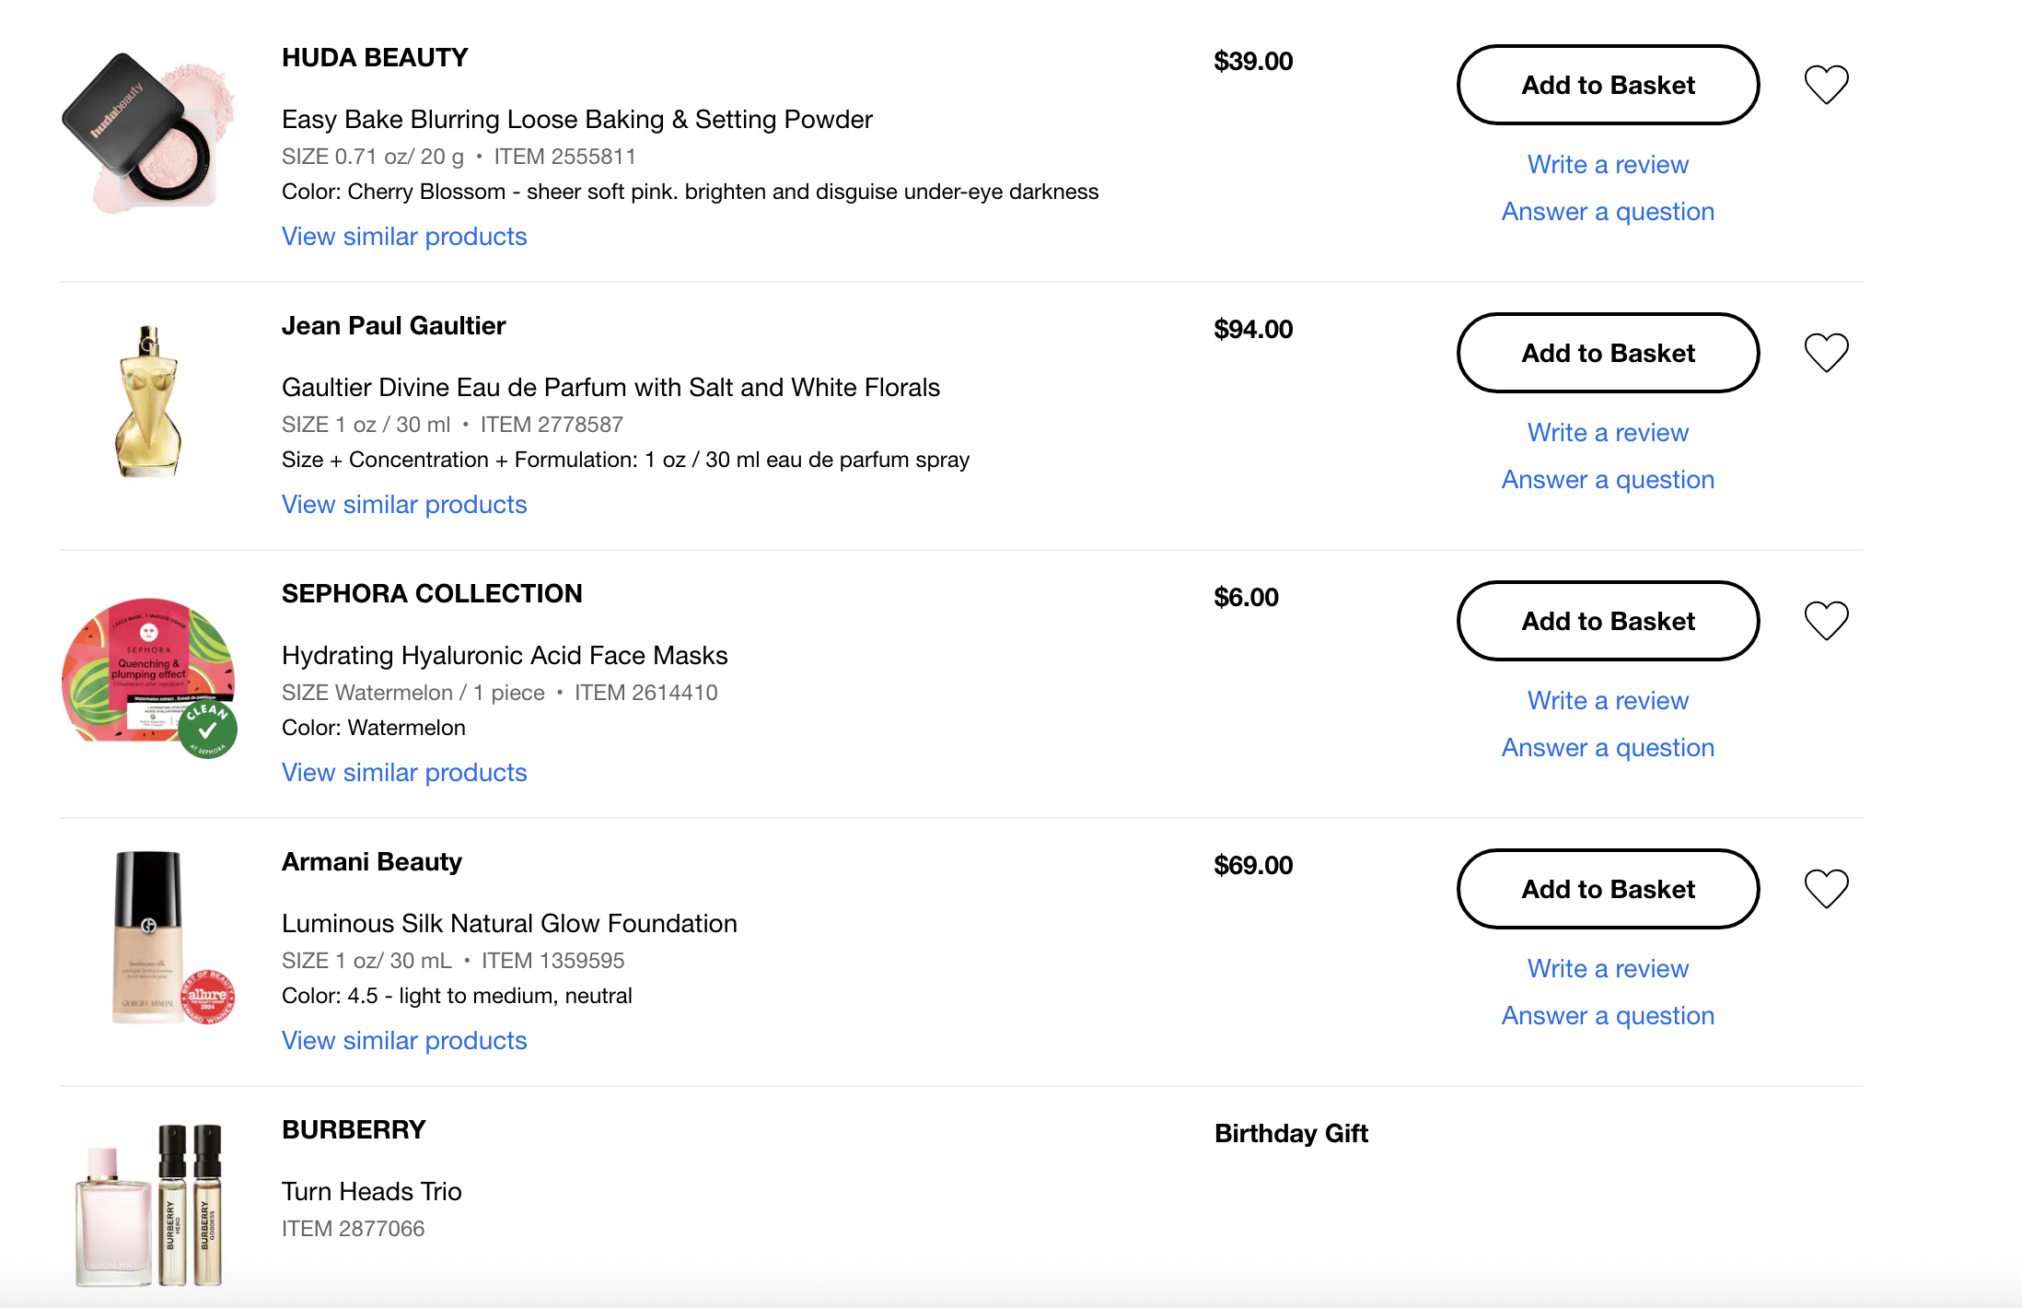Open Hydrating Hyaluronic Acid Face Masks title

505,656
